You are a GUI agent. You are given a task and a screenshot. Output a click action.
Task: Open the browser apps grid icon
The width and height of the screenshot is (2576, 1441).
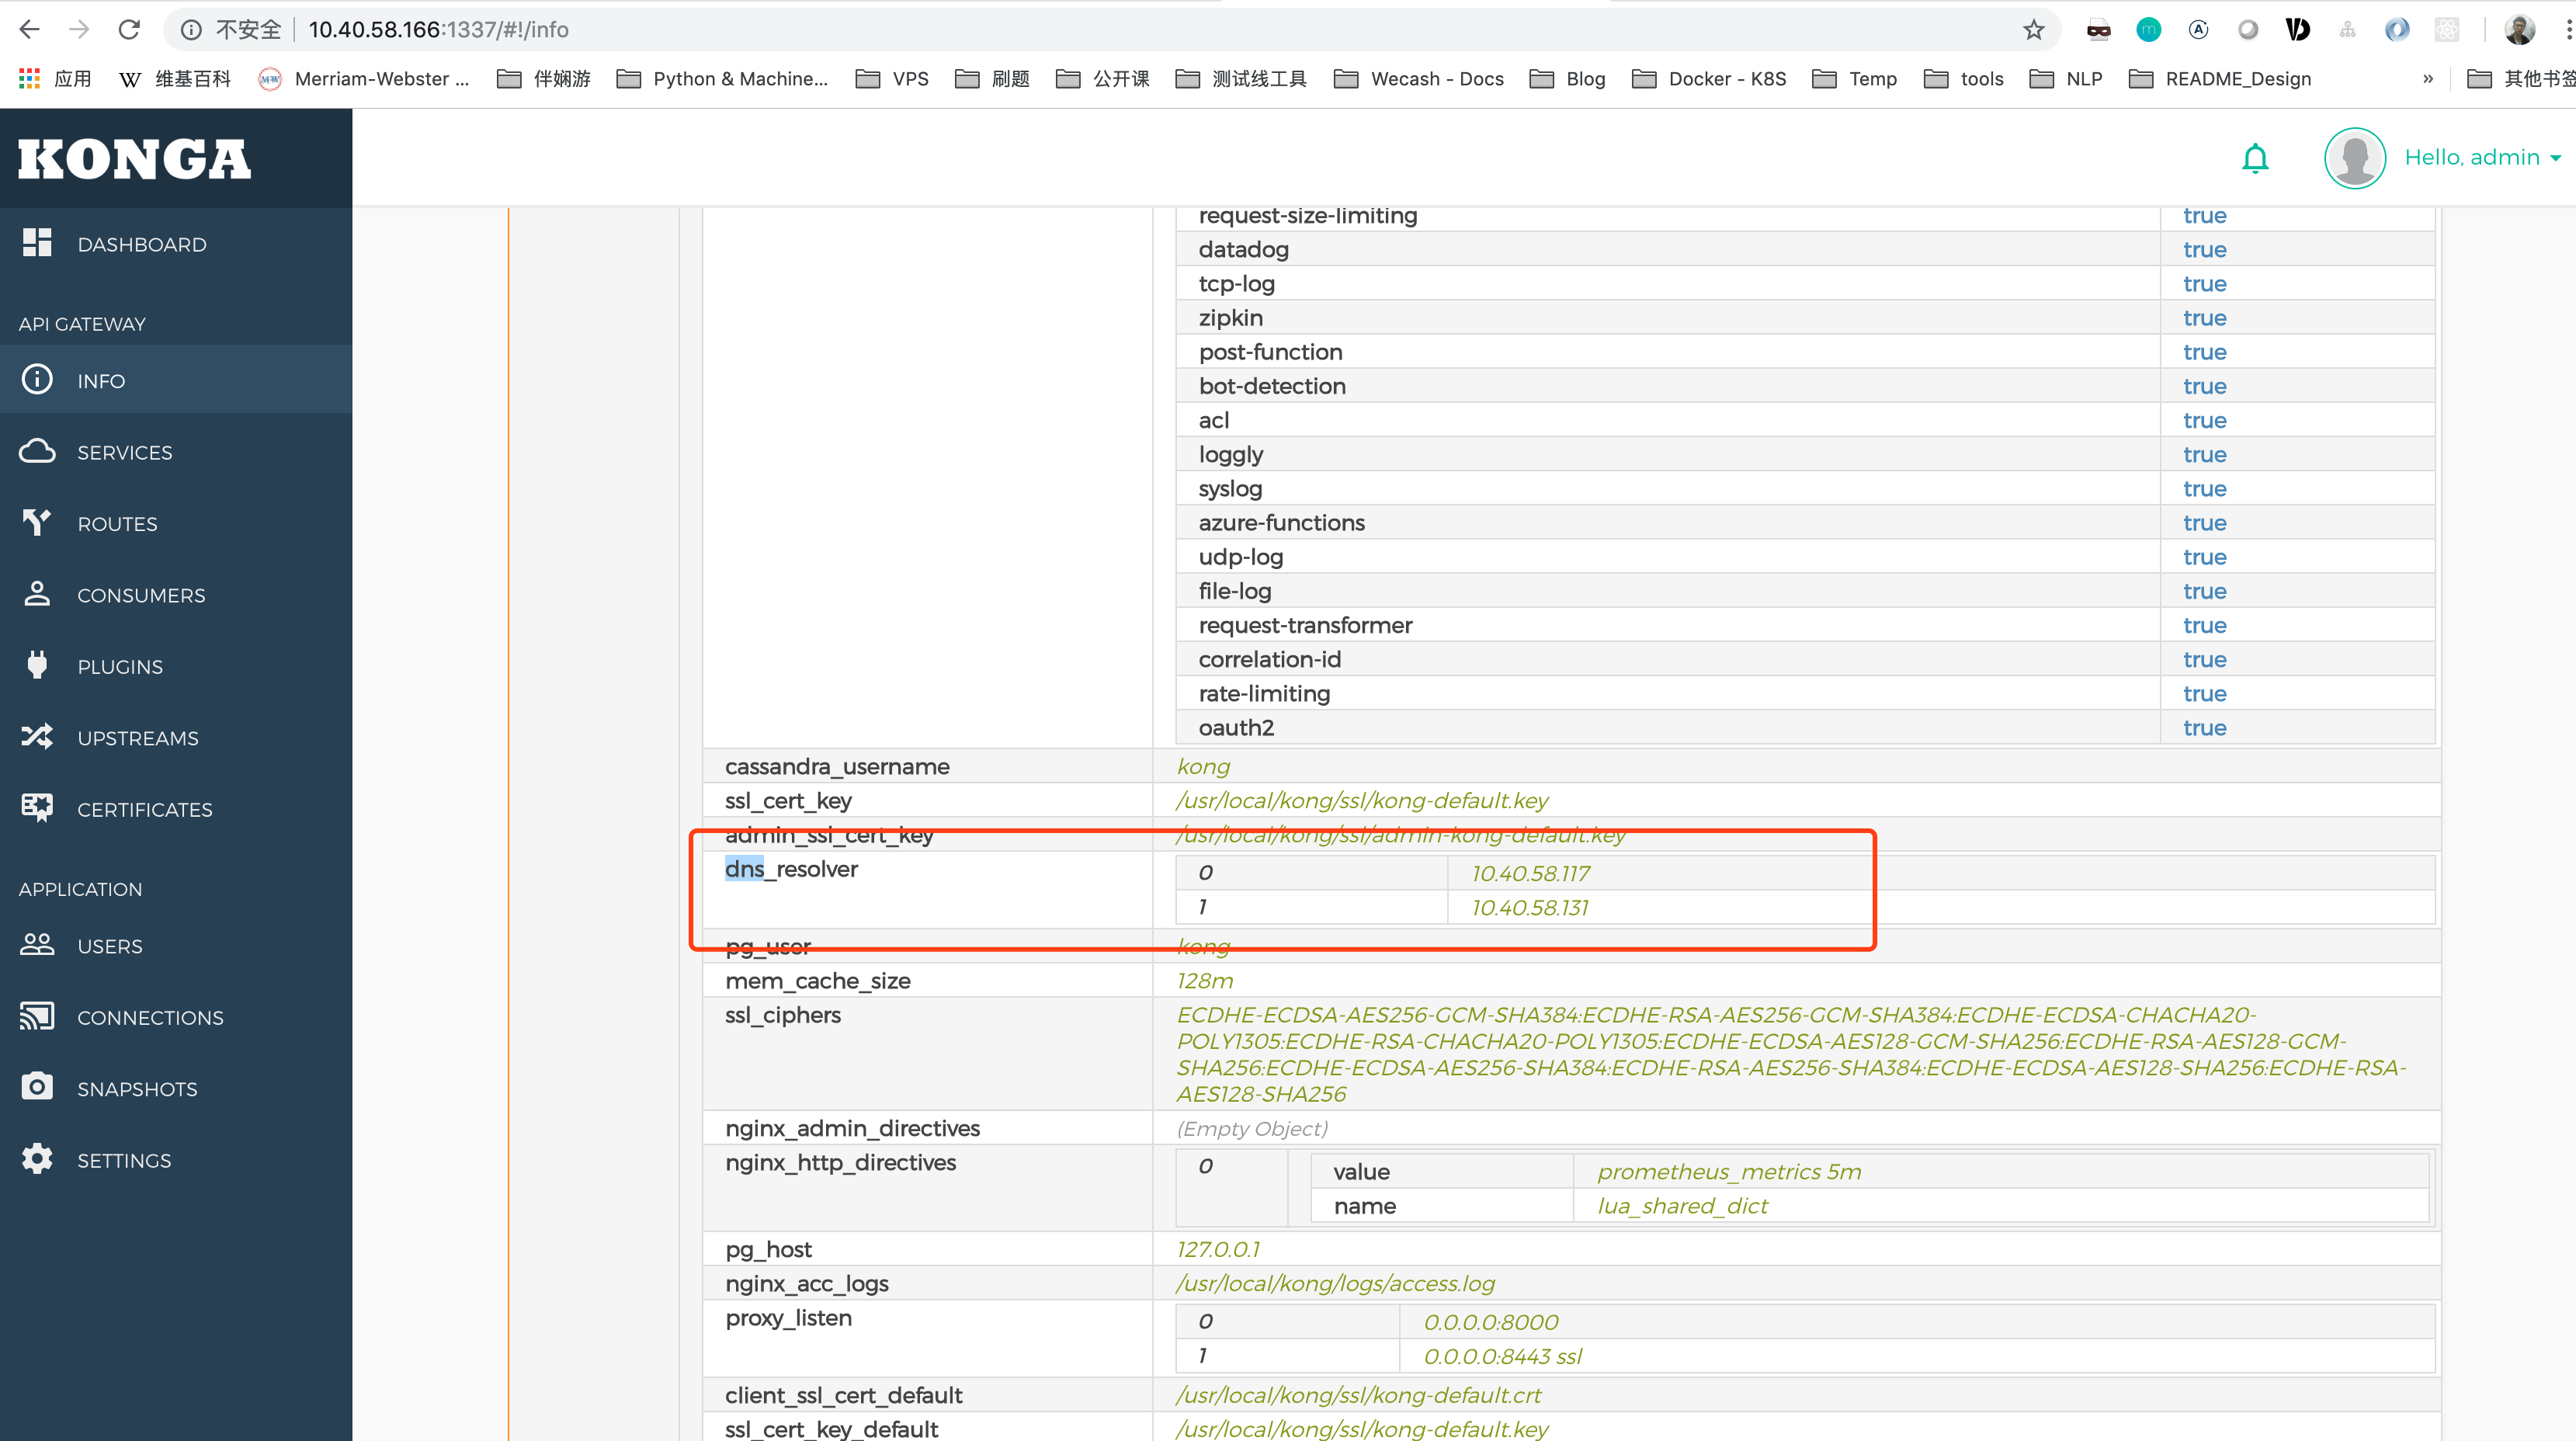pos(29,78)
